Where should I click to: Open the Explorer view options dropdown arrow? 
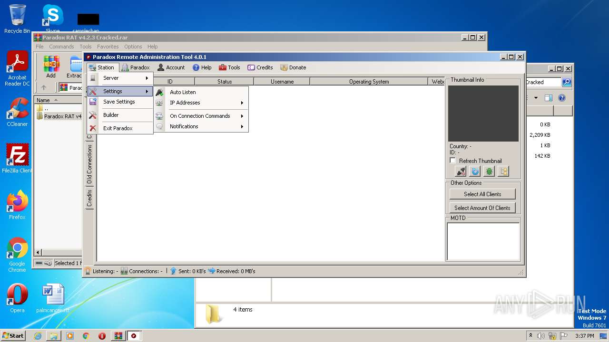pos(536,98)
